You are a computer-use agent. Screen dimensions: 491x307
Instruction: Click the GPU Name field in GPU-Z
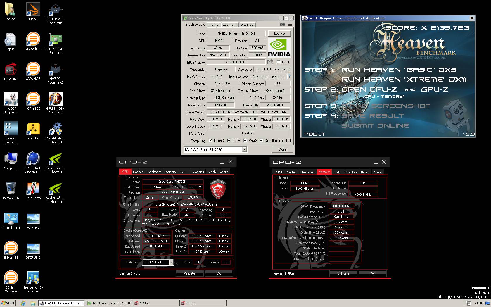pos(236,34)
